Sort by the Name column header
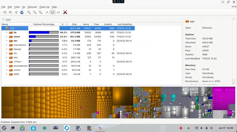237x132 pixels. tap(15, 24)
